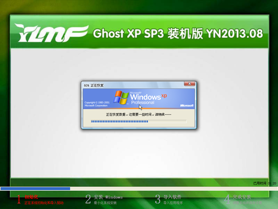Select the 完成安装 step label
This screenshot has height=209, width=278.
coord(242,197)
